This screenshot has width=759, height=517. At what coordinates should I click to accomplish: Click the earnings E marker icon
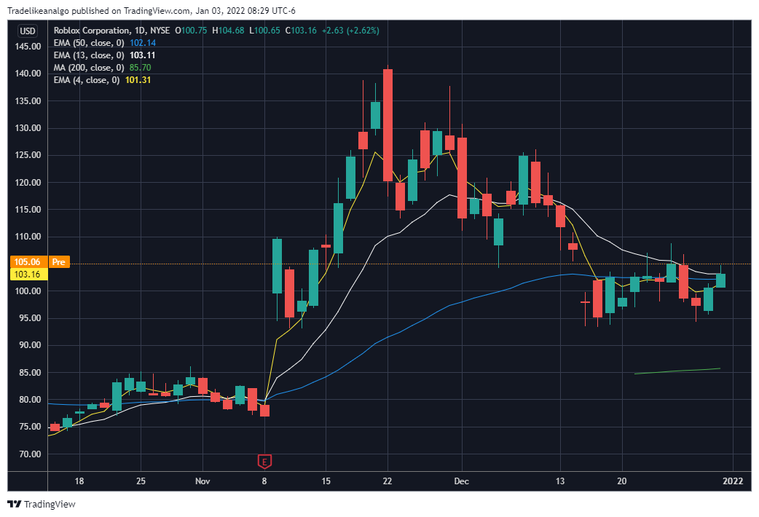[264, 462]
